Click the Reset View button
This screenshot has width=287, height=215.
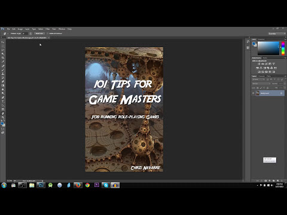click(x=39, y=33)
